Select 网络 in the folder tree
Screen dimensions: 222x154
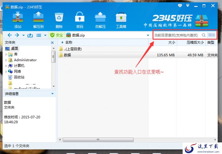point(15,72)
